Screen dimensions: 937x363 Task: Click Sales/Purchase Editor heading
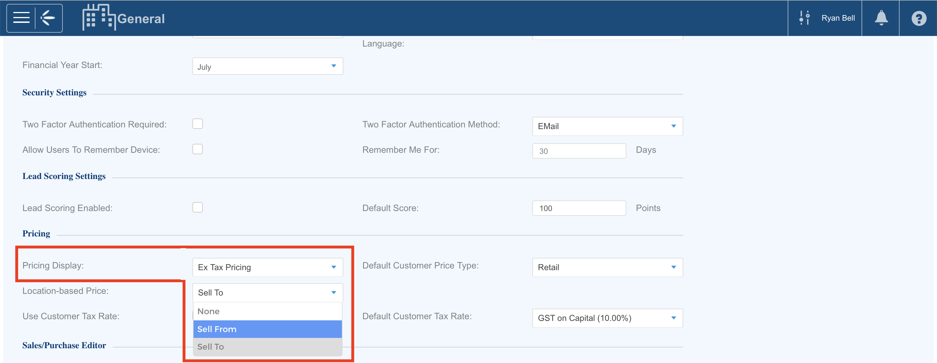pyautogui.click(x=64, y=345)
